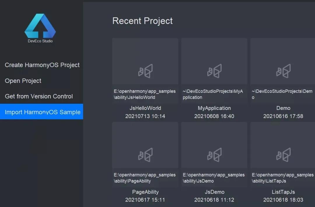Click the DevEco Studio logo
Screen dimensions: 315x207
point(40,26)
